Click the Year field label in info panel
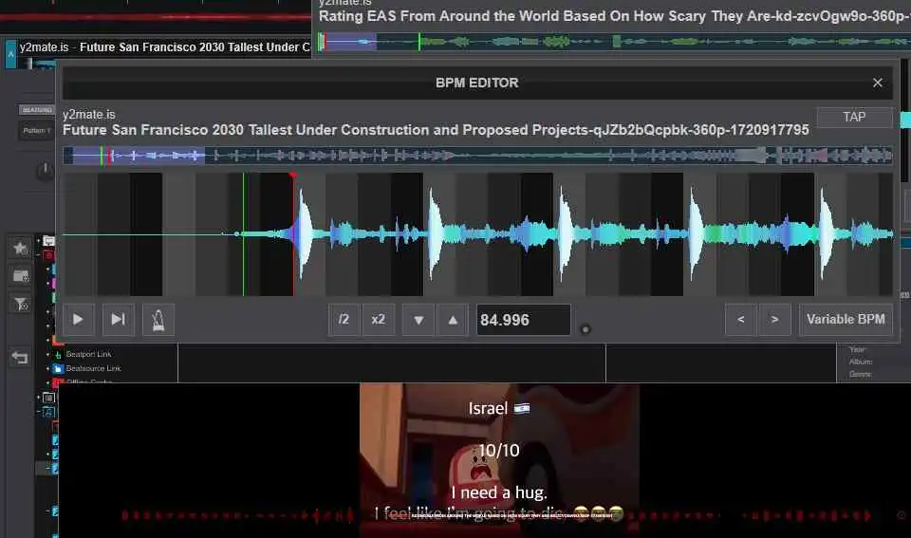The height and width of the screenshot is (538, 911). click(x=858, y=349)
